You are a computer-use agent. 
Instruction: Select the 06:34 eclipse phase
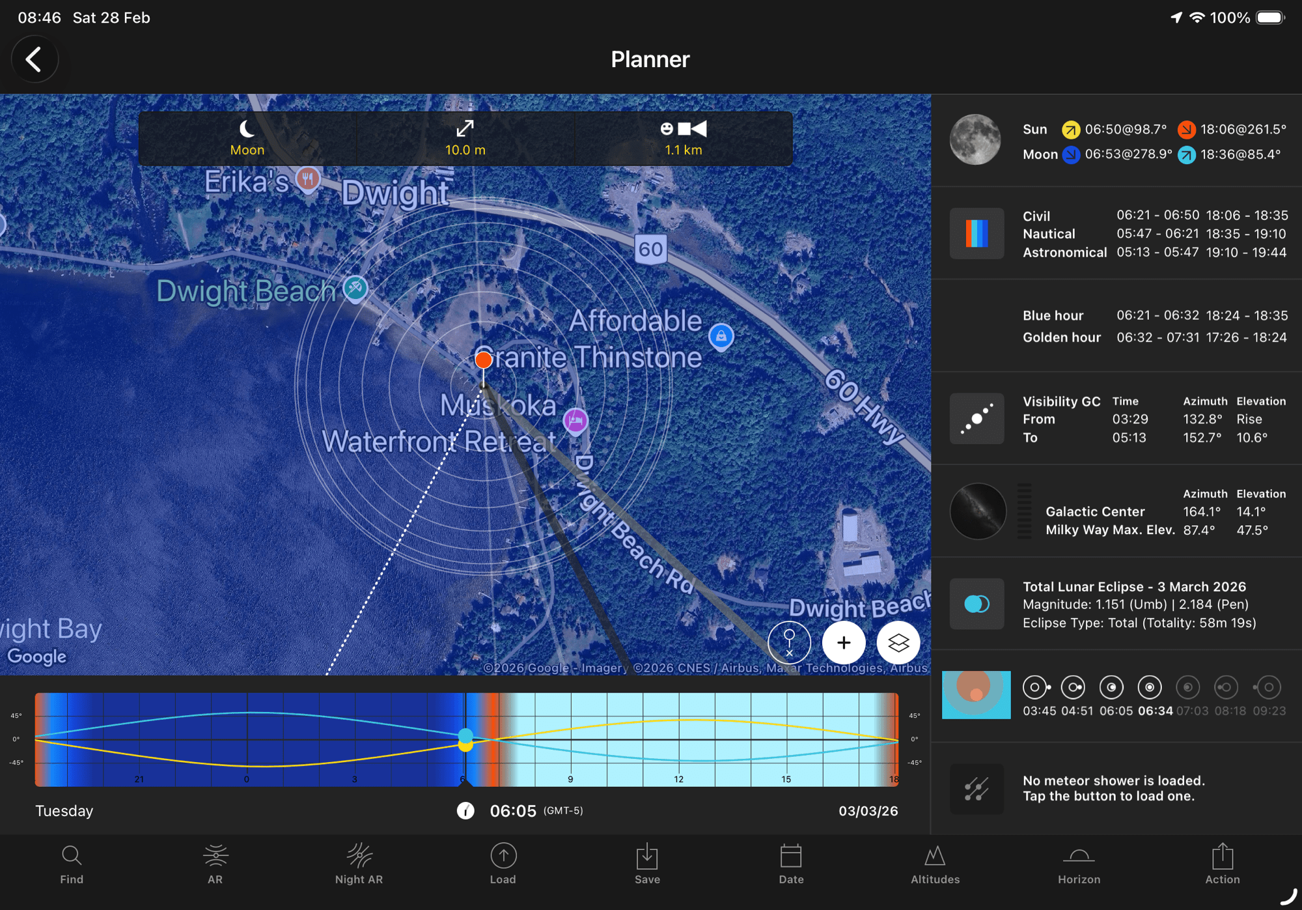click(1150, 687)
